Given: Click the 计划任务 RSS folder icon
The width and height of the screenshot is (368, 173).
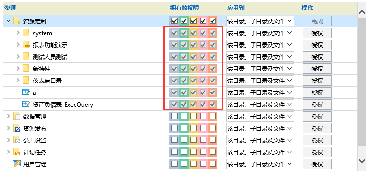Looking at the screenshot, I should click(16, 152).
